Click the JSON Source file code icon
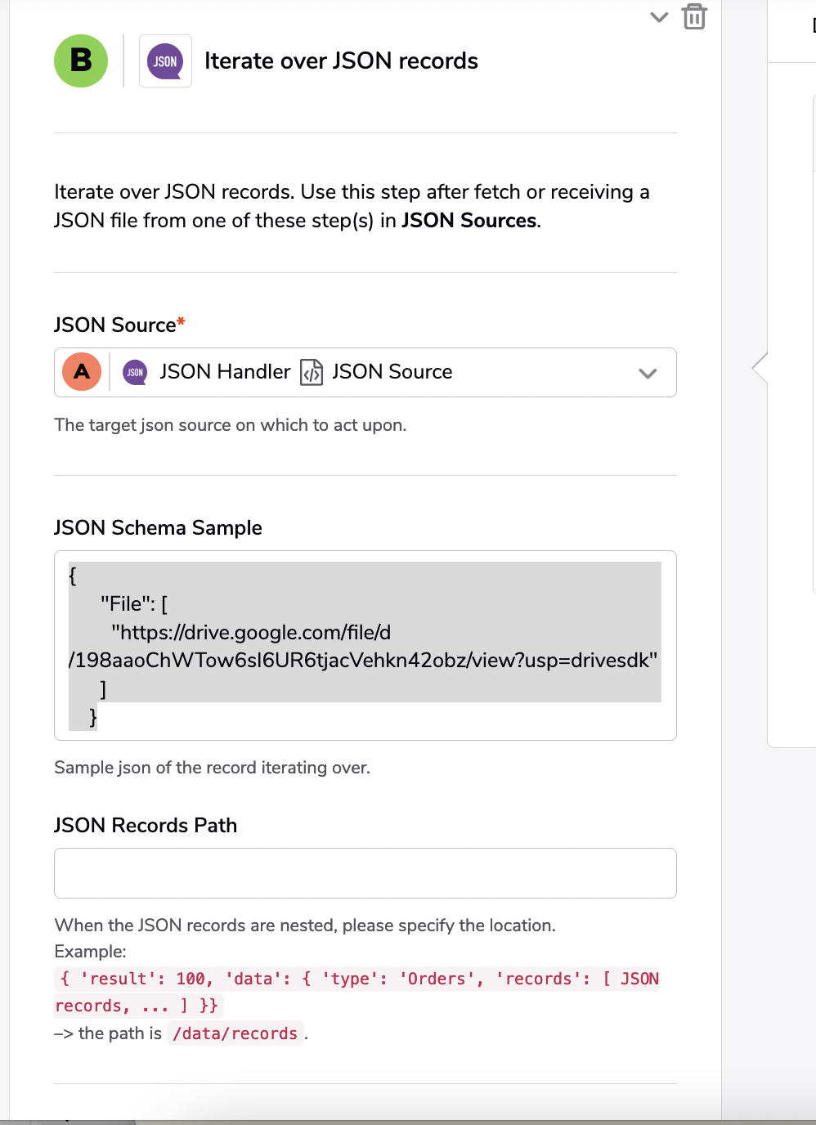The width and height of the screenshot is (816, 1125). tap(312, 372)
